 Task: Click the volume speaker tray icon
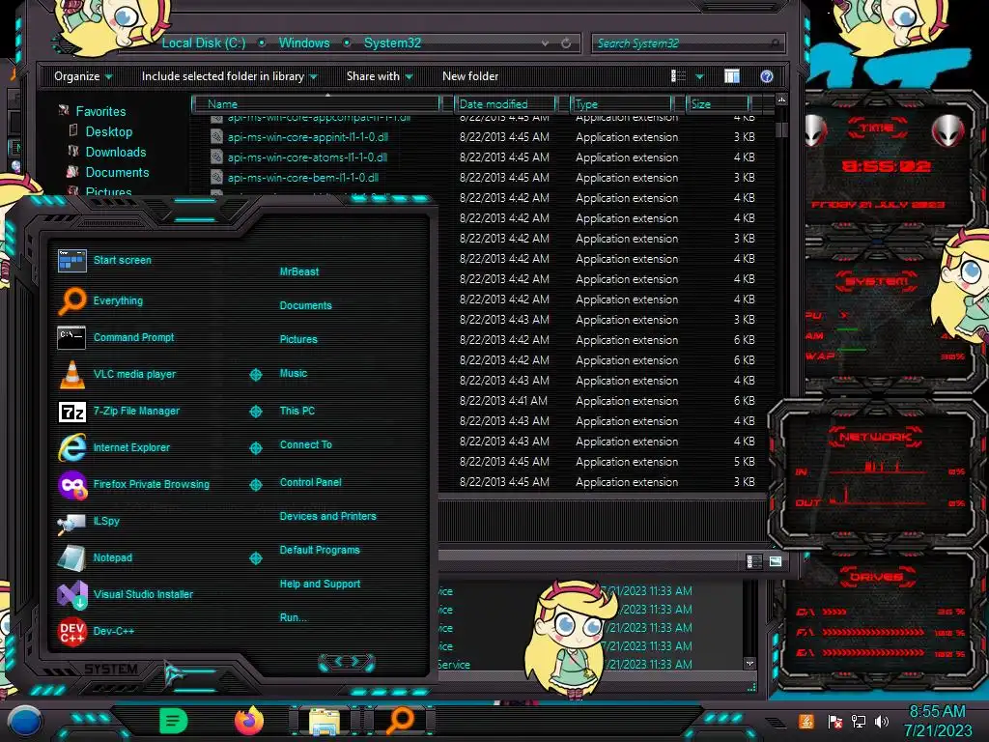(x=882, y=721)
